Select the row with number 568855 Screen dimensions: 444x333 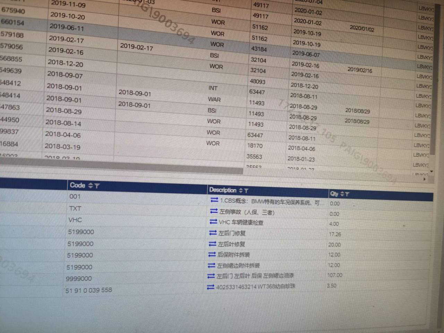tap(11, 59)
